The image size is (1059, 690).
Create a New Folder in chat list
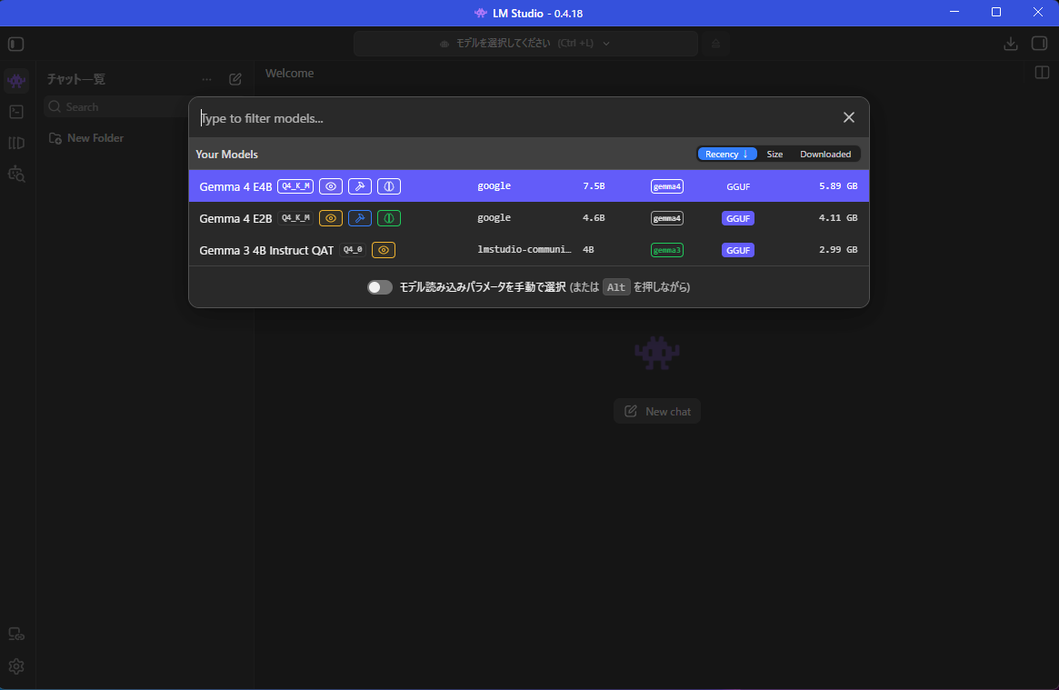tap(85, 138)
